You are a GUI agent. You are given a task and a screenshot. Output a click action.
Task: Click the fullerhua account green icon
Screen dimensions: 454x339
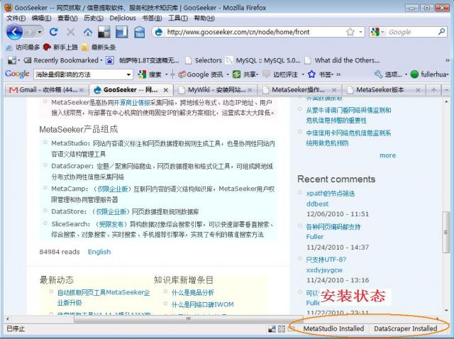414,74
